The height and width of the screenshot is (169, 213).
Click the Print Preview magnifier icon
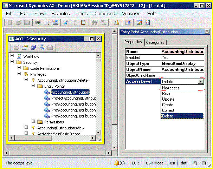(47, 22)
